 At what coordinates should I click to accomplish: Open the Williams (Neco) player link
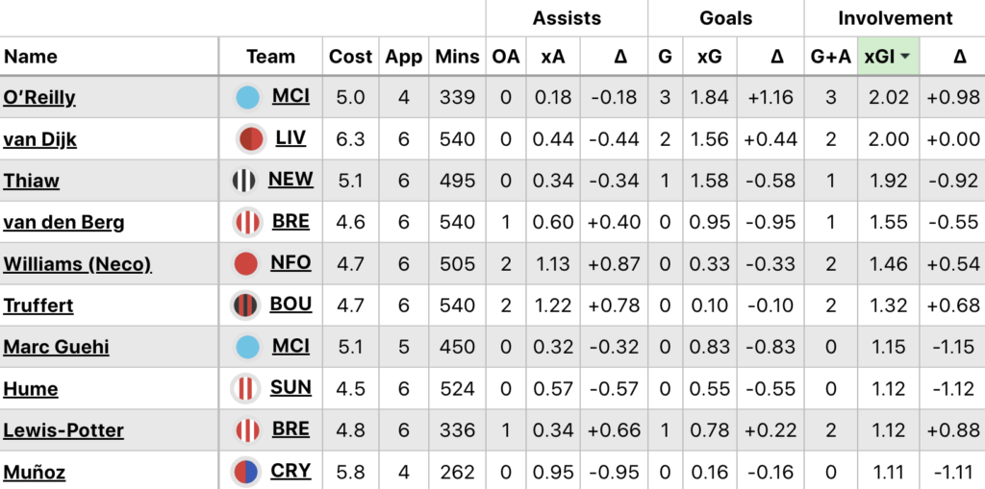click(77, 264)
